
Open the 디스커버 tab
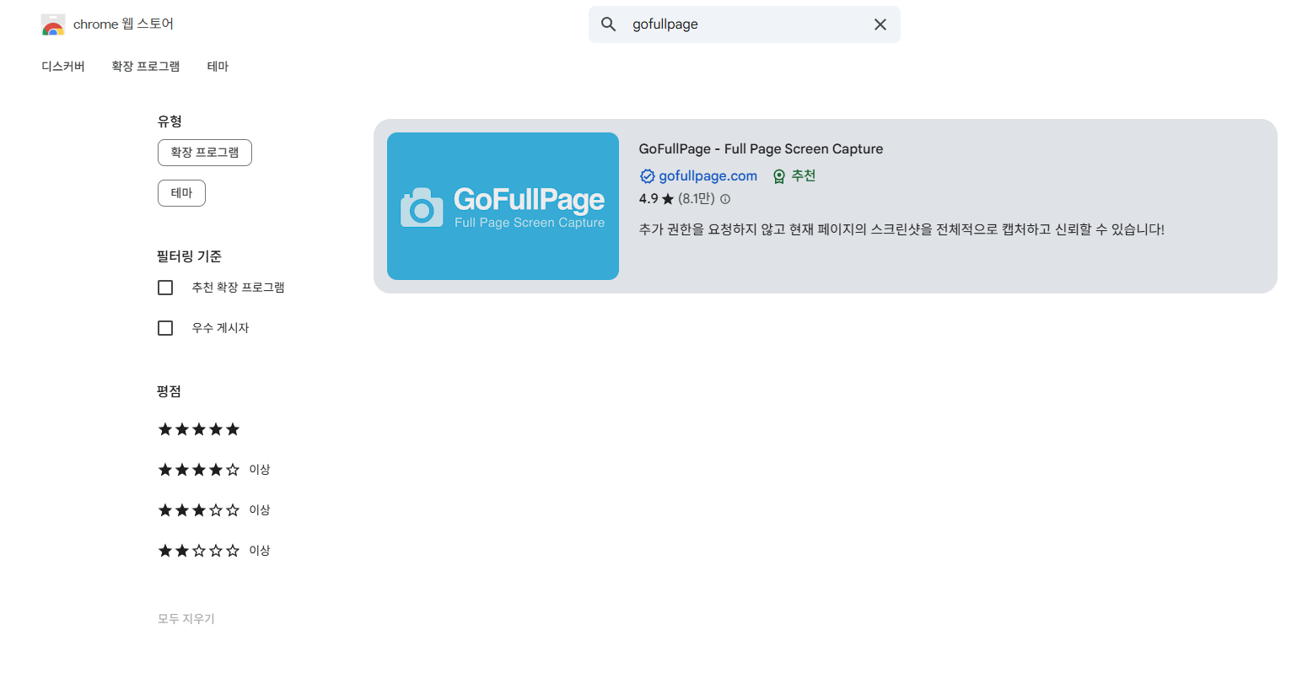pyautogui.click(x=63, y=67)
